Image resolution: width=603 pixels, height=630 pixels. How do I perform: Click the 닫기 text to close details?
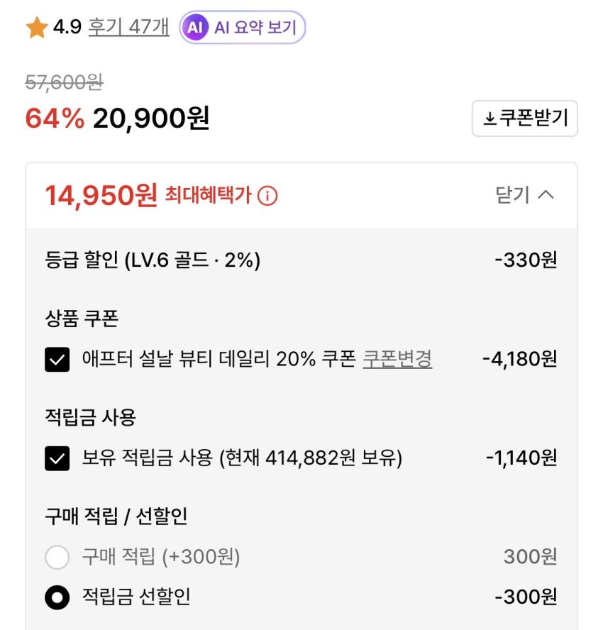click(512, 195)
